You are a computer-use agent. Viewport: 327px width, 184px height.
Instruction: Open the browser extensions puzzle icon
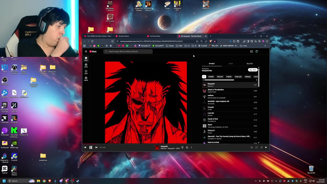click(234, 41)
